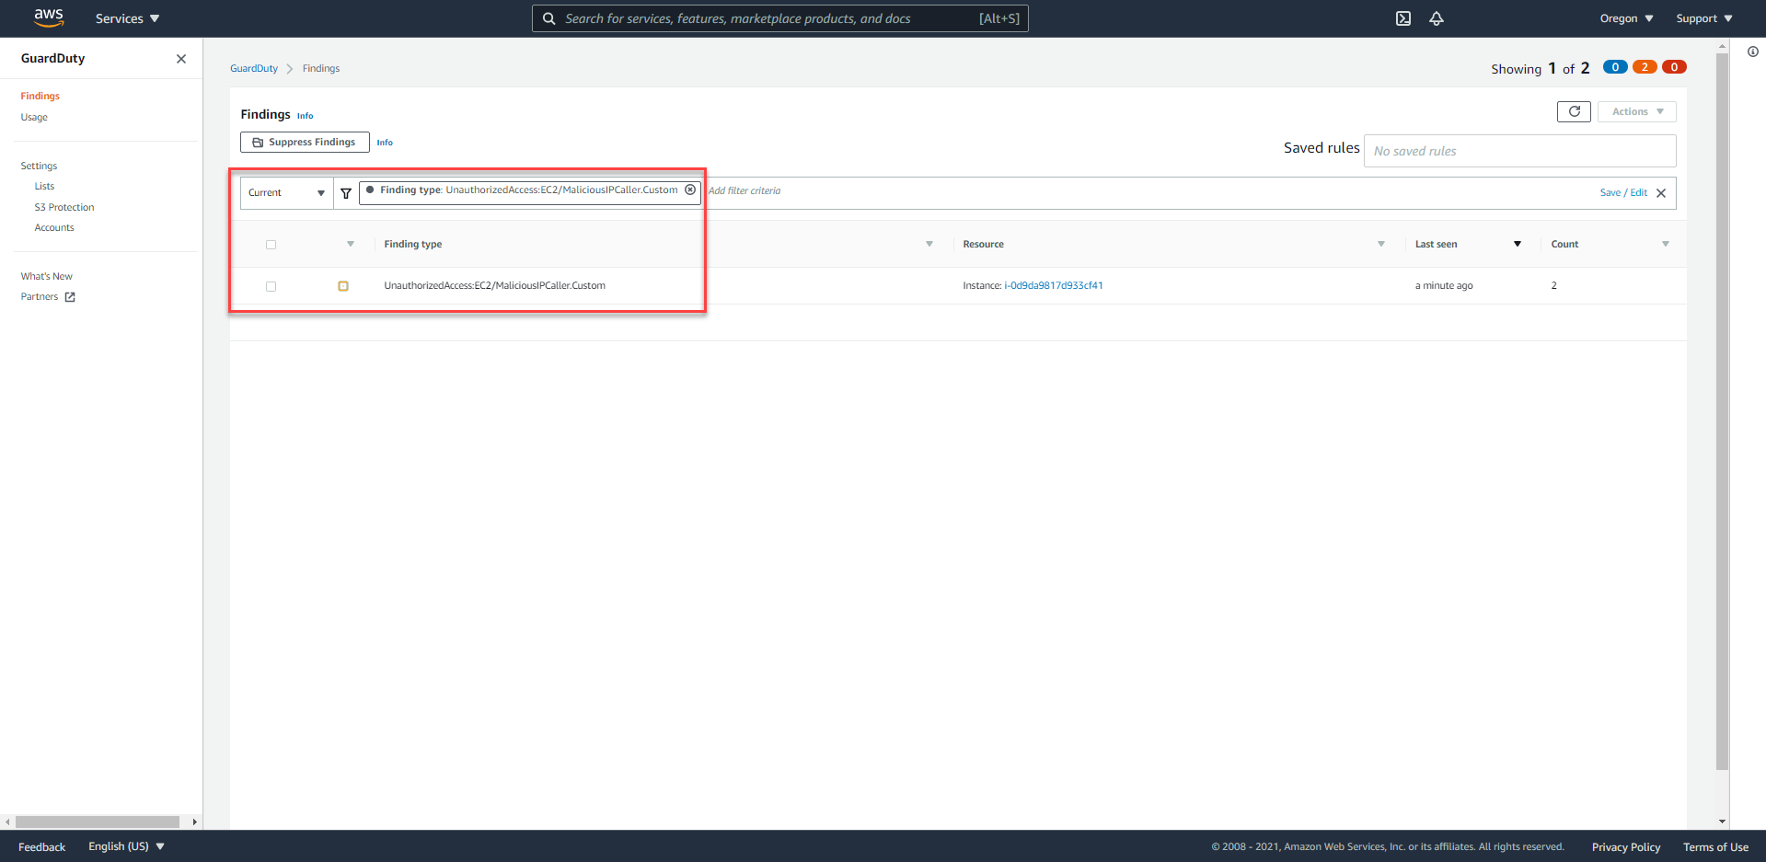Image resolution: width=1766 pixels, height=862 pixels.
Task: Open the Oregon region selector
Action: [x=1626, y=18]
